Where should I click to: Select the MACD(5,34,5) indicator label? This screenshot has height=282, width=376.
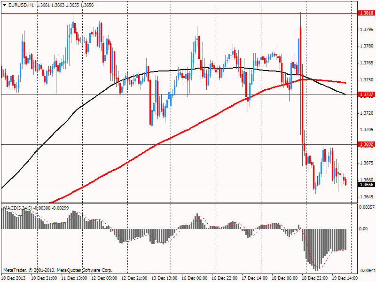point(18,208)
